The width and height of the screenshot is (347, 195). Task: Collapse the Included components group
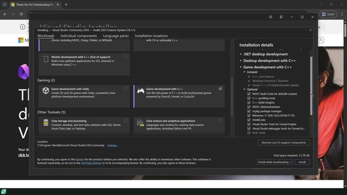[x=245, y=72]
